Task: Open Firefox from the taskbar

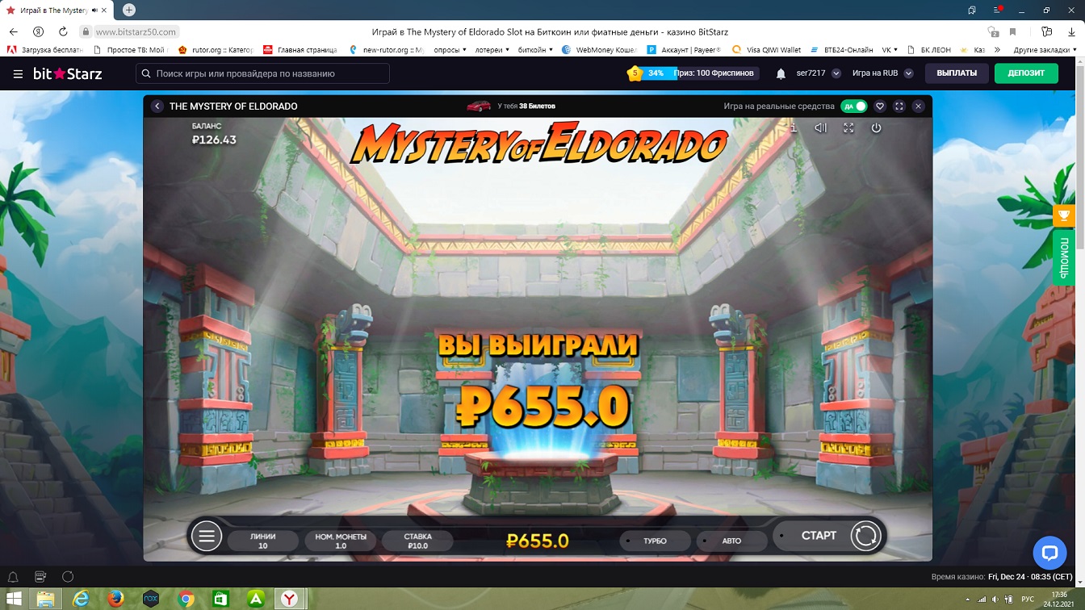Action: click(x=116, y=599)
